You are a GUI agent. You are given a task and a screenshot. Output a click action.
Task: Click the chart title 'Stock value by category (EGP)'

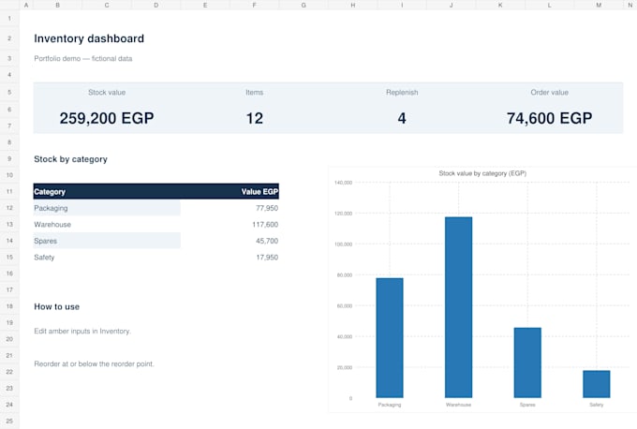pos(482,173)
